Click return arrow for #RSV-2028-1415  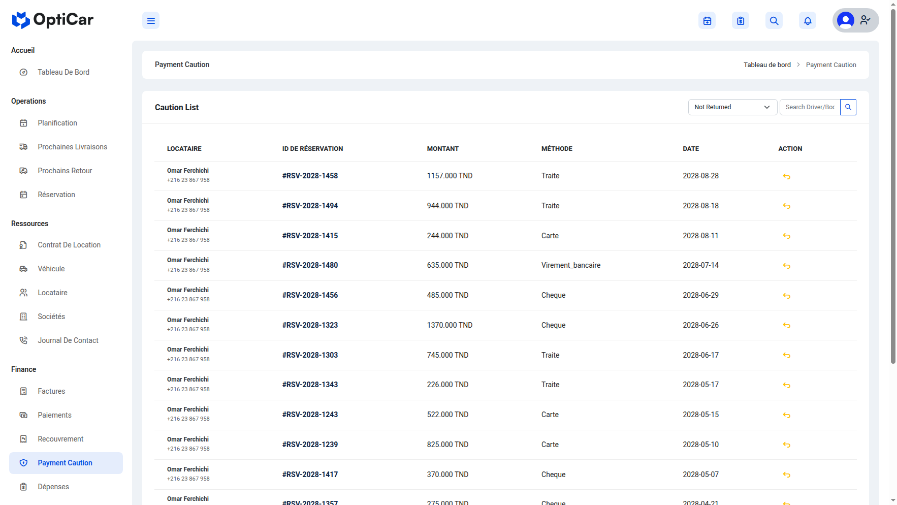(x=787, y=236)
